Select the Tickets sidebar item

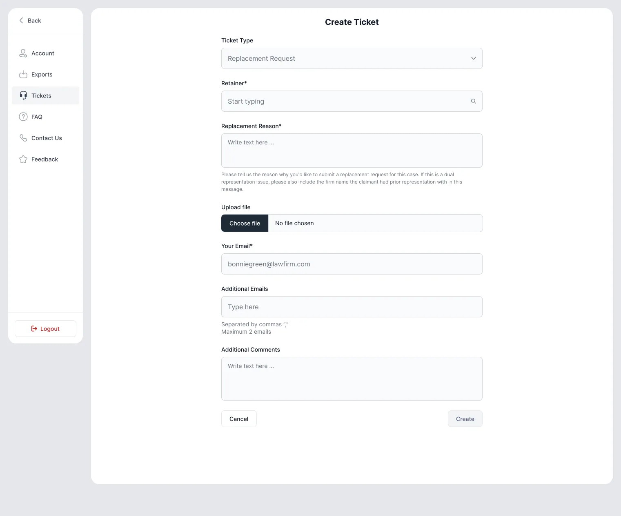click(x=46, y=95)
